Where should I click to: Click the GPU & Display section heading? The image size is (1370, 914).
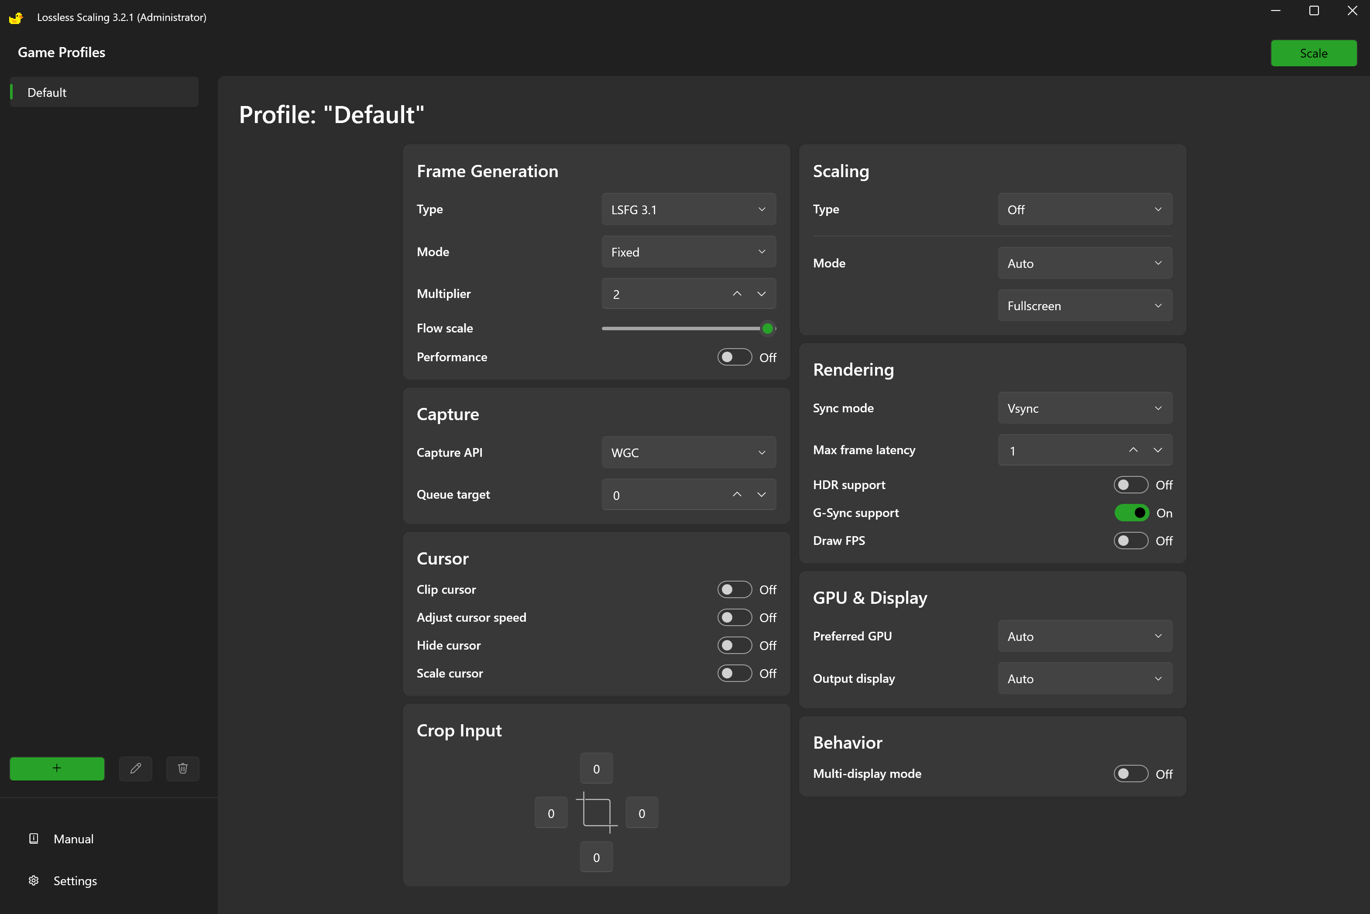click(x=870, y=597)
